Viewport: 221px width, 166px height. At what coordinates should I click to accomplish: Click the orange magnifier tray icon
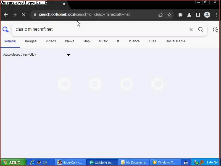click(202, 162)
